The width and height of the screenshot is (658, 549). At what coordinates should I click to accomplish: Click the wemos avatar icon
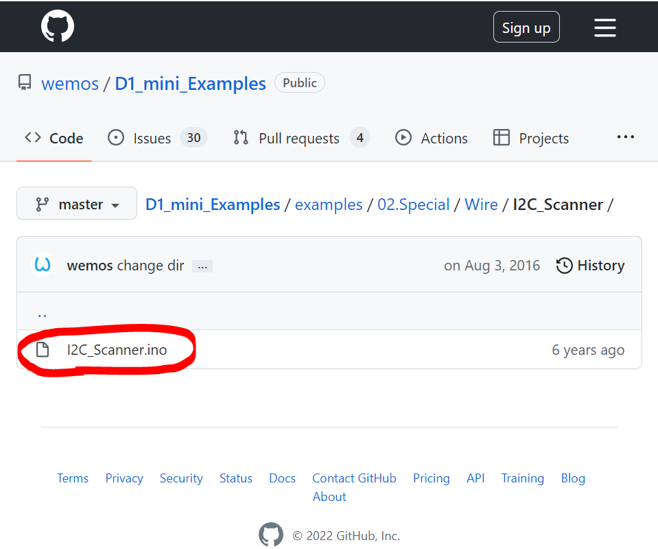[x=43, y=266]
